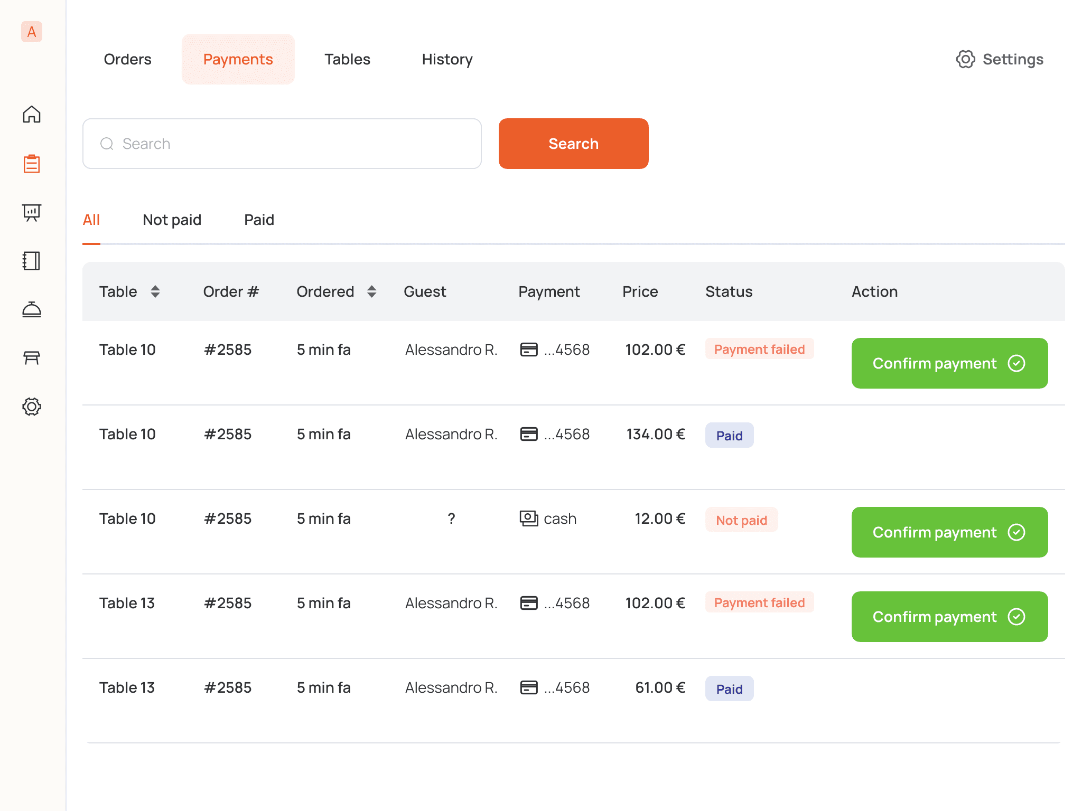Viewport: 1082px width, 811px height.
Task: Confirm payment for 12.00 € cash order
Action: pyautogui.click(x=950, y=532)
